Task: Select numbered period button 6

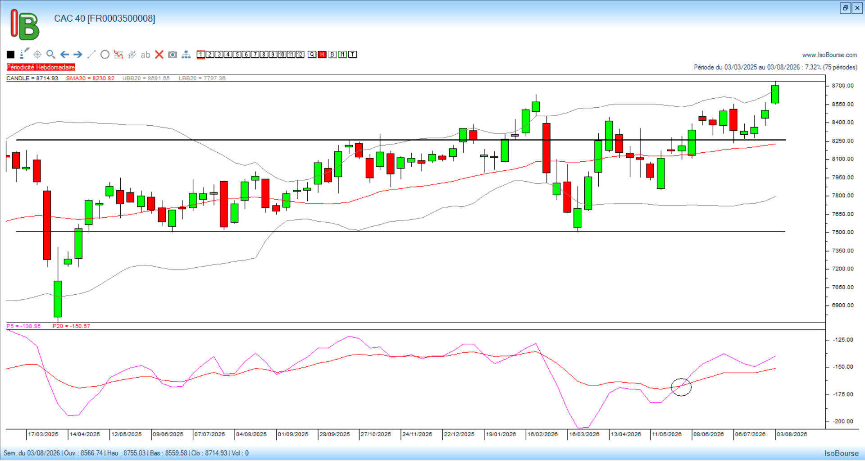Action: click(x=246, y=55)
